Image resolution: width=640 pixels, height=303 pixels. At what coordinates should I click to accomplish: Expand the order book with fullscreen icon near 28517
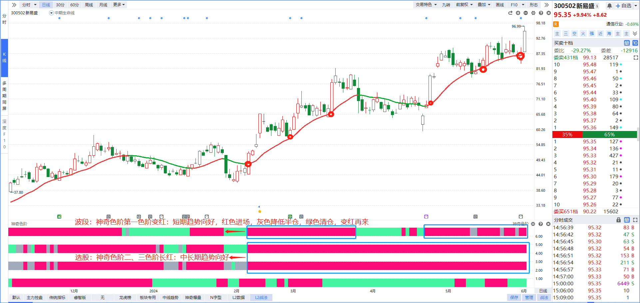[636, 58]
